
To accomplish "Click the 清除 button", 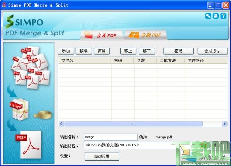I will click(x=102, y=51).
